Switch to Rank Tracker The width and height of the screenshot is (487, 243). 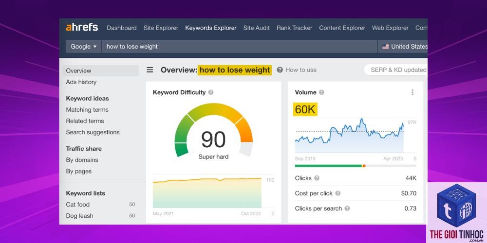tap(295, 28)
